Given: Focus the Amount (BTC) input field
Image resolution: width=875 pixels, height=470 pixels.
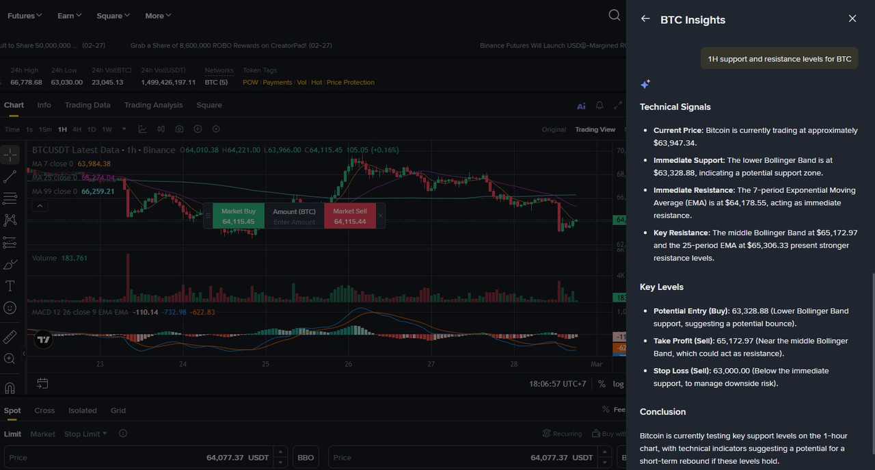Looking at the screenshot, I should (294, 216).
